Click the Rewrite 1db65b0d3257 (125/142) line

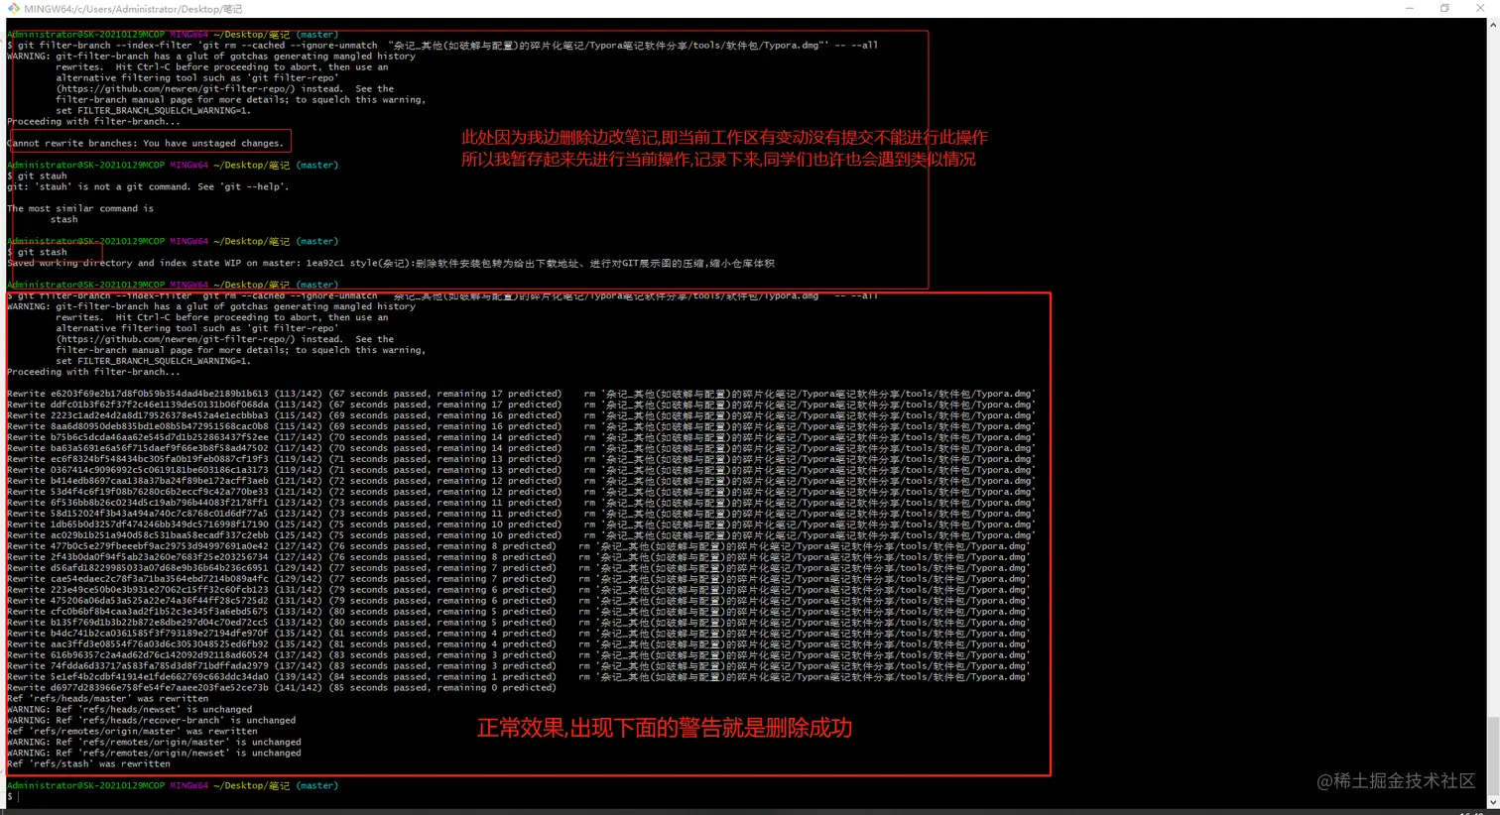(x=522, y=524)
